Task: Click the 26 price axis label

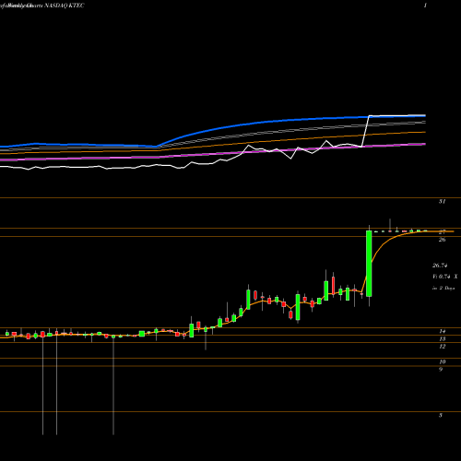Action: (442, 240)
